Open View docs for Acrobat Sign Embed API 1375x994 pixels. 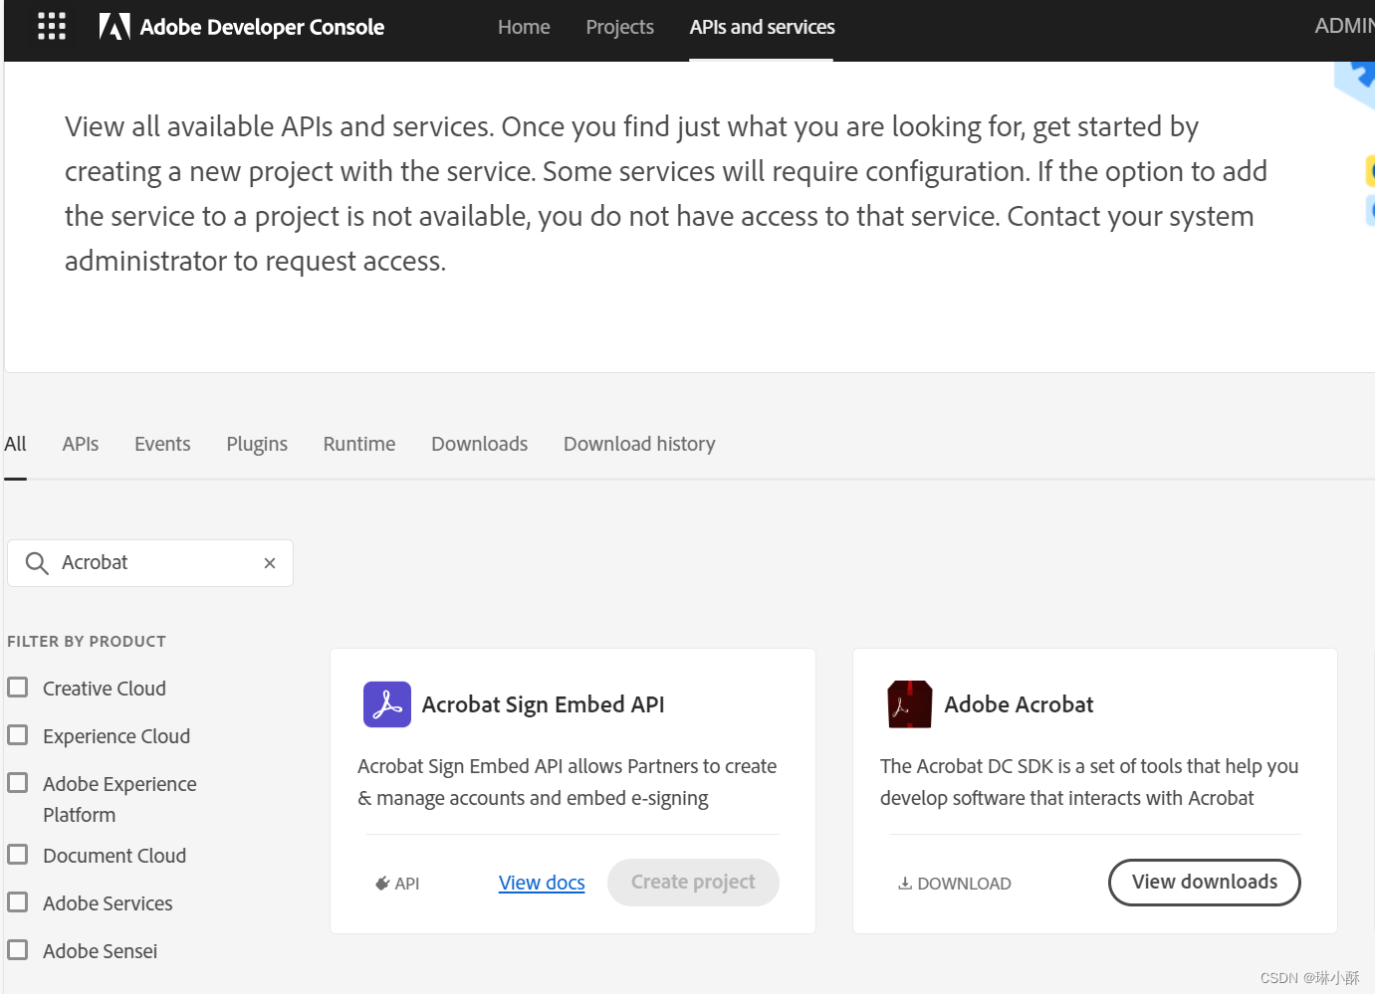[x=542, y=883]
